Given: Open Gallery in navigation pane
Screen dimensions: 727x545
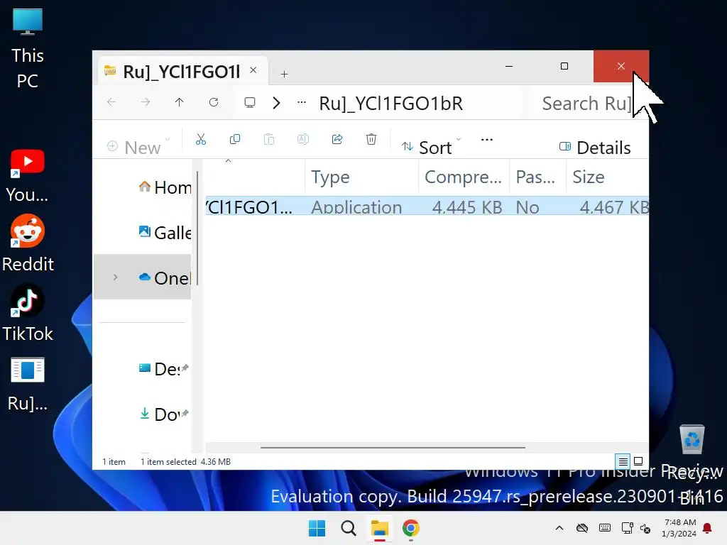Looking at the screenshot, I should (x=165, y=232).
